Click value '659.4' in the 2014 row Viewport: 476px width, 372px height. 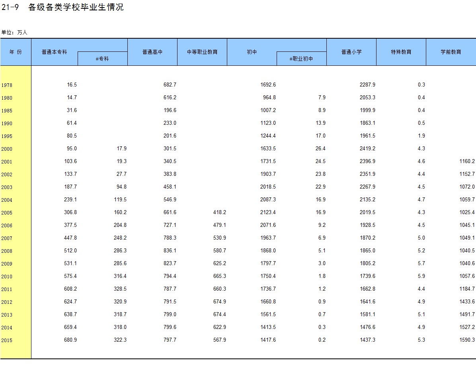(x=70, y=328)
